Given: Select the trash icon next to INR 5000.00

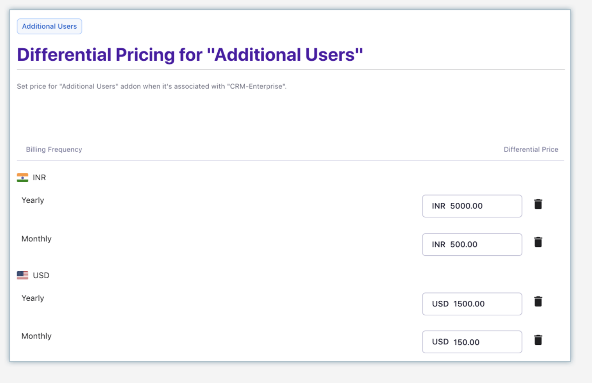Looking at the screenshot, I should point(538,204).
